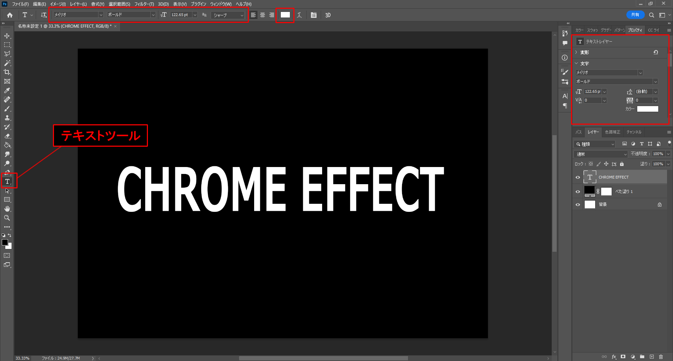This screenshot has width=673, height=361.
Task: Switch to the チャンネル tab
Action: click(634, 132)
